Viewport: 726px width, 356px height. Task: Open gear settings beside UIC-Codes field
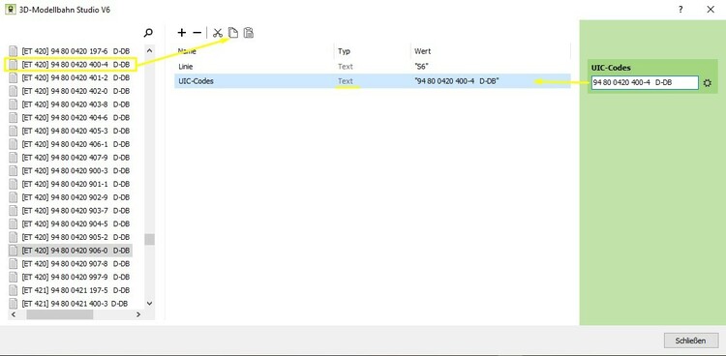(x=708, y=83)
